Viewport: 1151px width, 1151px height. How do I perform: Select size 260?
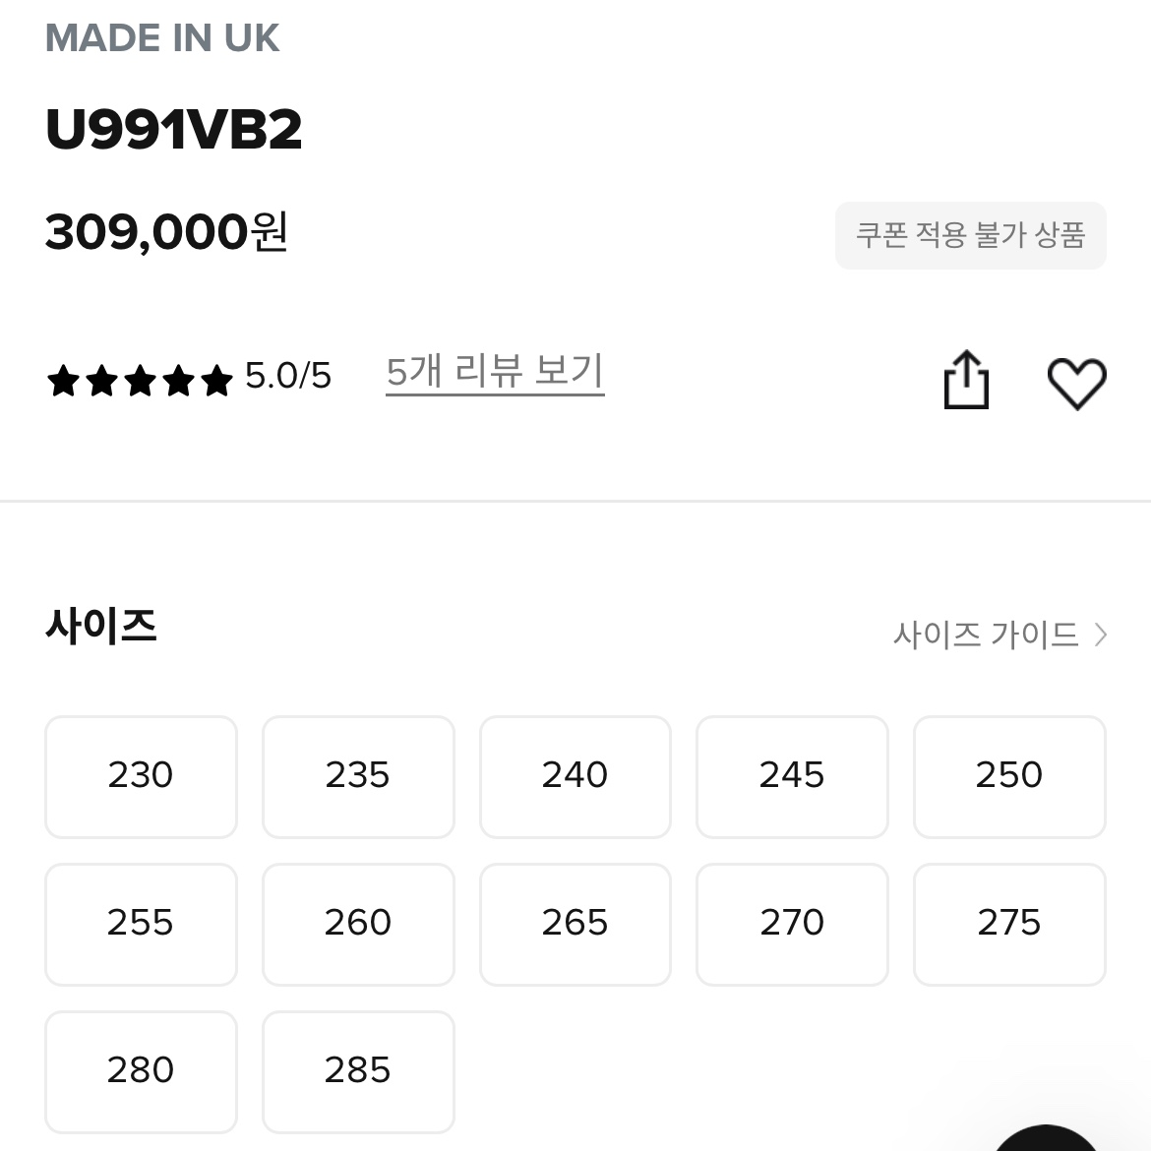pyautogui.click(x=358, y=924)
